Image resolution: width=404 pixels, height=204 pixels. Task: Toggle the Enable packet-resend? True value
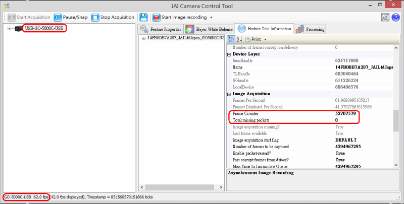tap(340, 153)
